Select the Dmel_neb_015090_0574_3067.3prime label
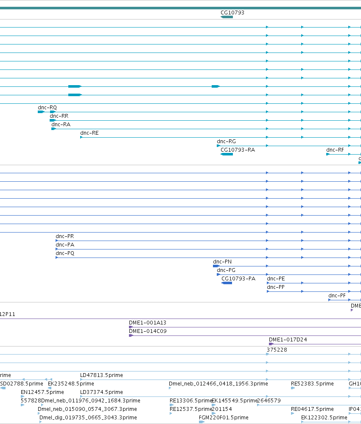The height and width of the screenshot is (424, 361). coord(87,409)
